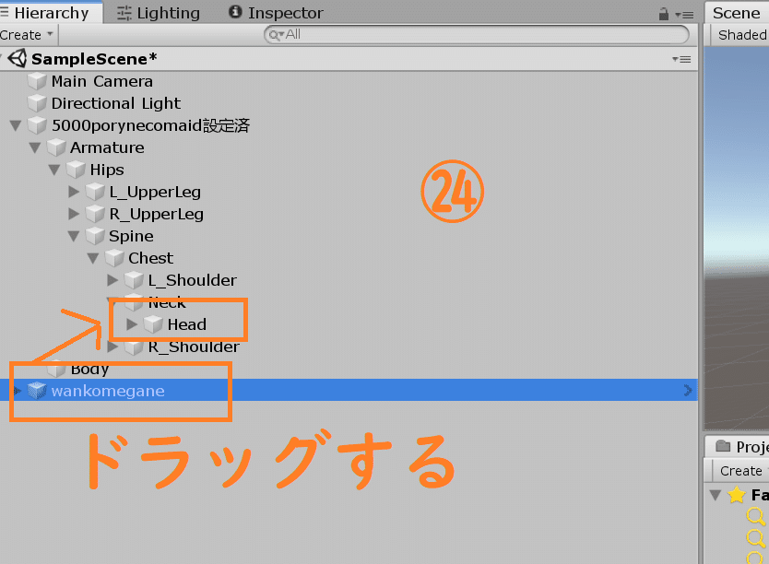Open the Hierarchy panel options menu
Image resolution: width=769 pixels, height=564 pixels.
click(684, 15)
